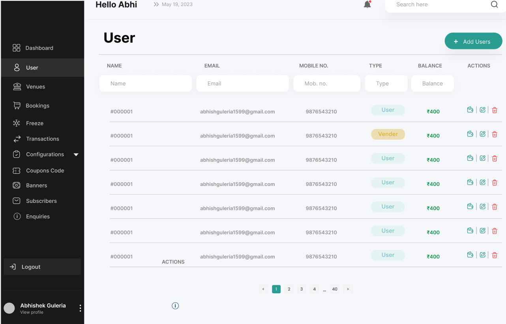Open the Transactions section
This screenshot has width=506, height=324.
[x=42, y=139]
